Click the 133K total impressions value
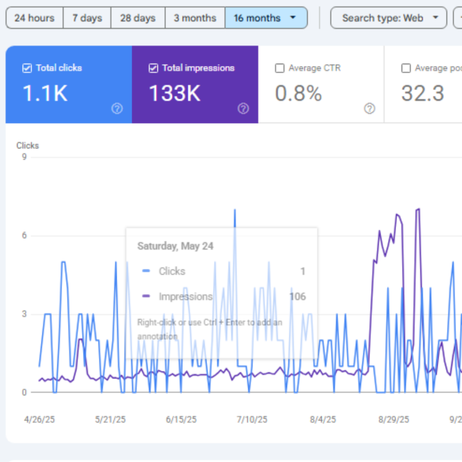This screenshot has width=462, height=462. click(175, 93)
